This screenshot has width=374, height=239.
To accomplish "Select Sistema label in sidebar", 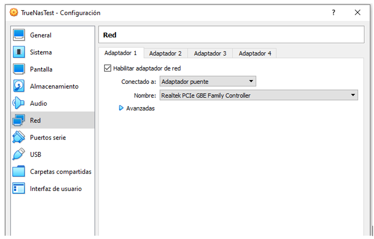I will [x=41, y=52].
